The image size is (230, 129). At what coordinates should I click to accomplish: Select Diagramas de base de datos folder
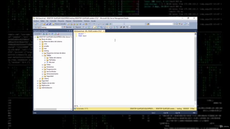point(56,53)
